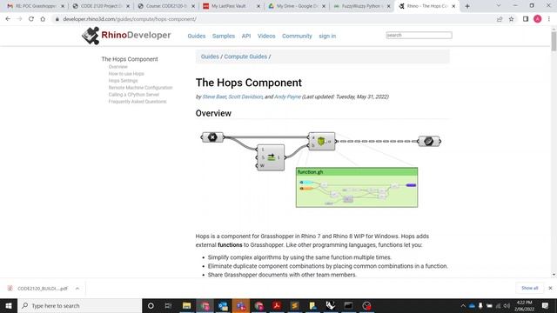Open the browser side panel
This screenshot has width=557, height=313.
click(526, 19)
